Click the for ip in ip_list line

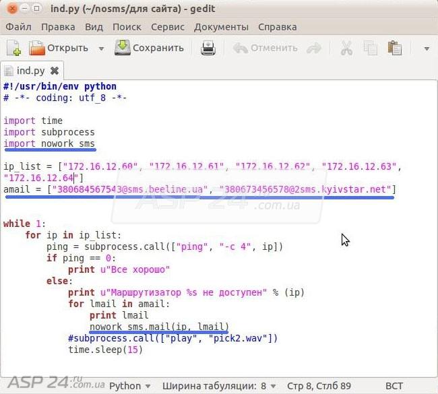point(73,236)
